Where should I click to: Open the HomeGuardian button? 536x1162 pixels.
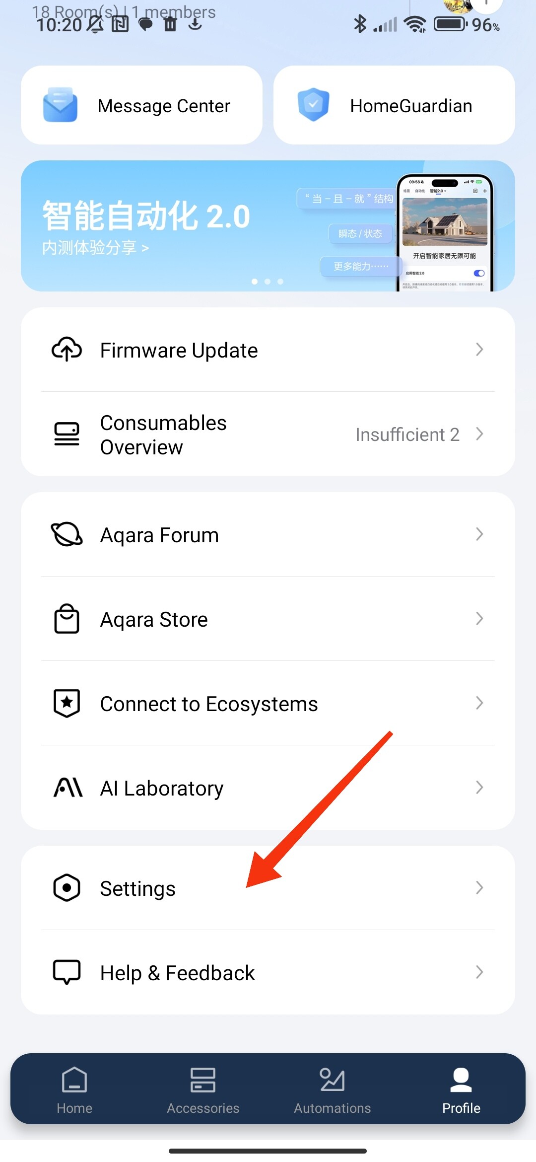394,105
